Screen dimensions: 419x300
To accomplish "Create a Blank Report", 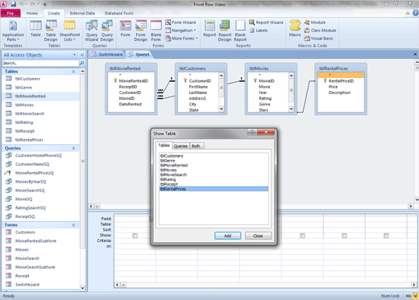I will tap(240, 31).
